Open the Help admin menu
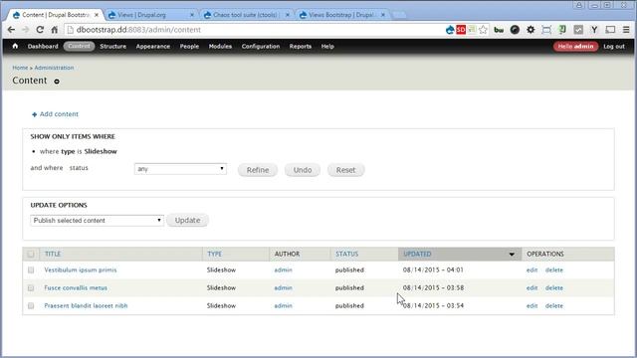This screenshot has height=358, width=637. (327, 47)
